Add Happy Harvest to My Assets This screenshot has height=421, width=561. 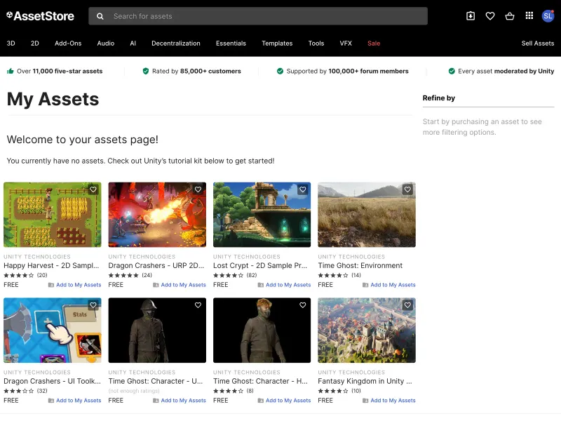pyautogui.click(x=74, y=285)
